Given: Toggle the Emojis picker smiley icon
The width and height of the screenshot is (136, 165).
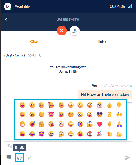Looking at the screenshot, I should pos(19,158).
